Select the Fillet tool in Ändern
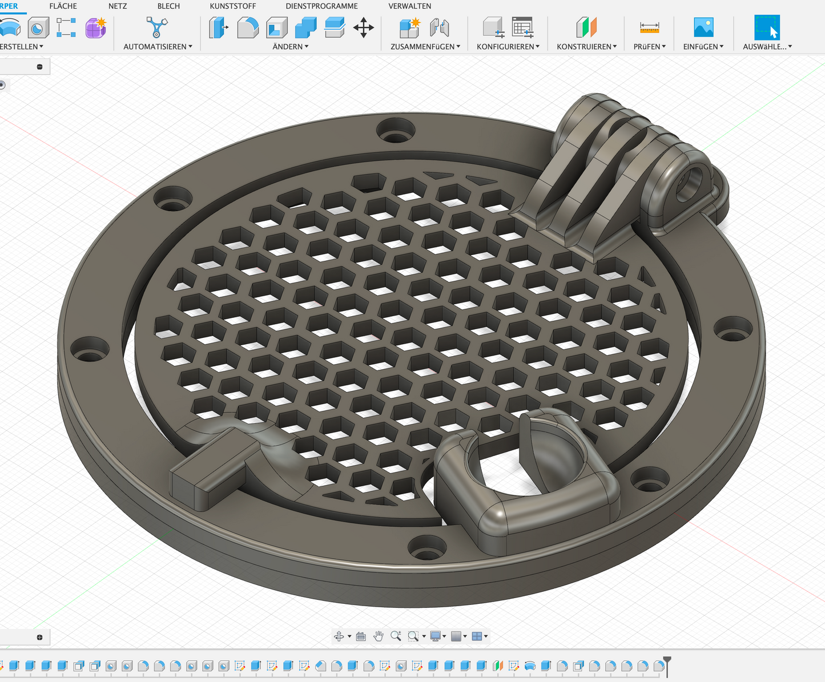Screen dimensions: 825x682 pos(248,27)
